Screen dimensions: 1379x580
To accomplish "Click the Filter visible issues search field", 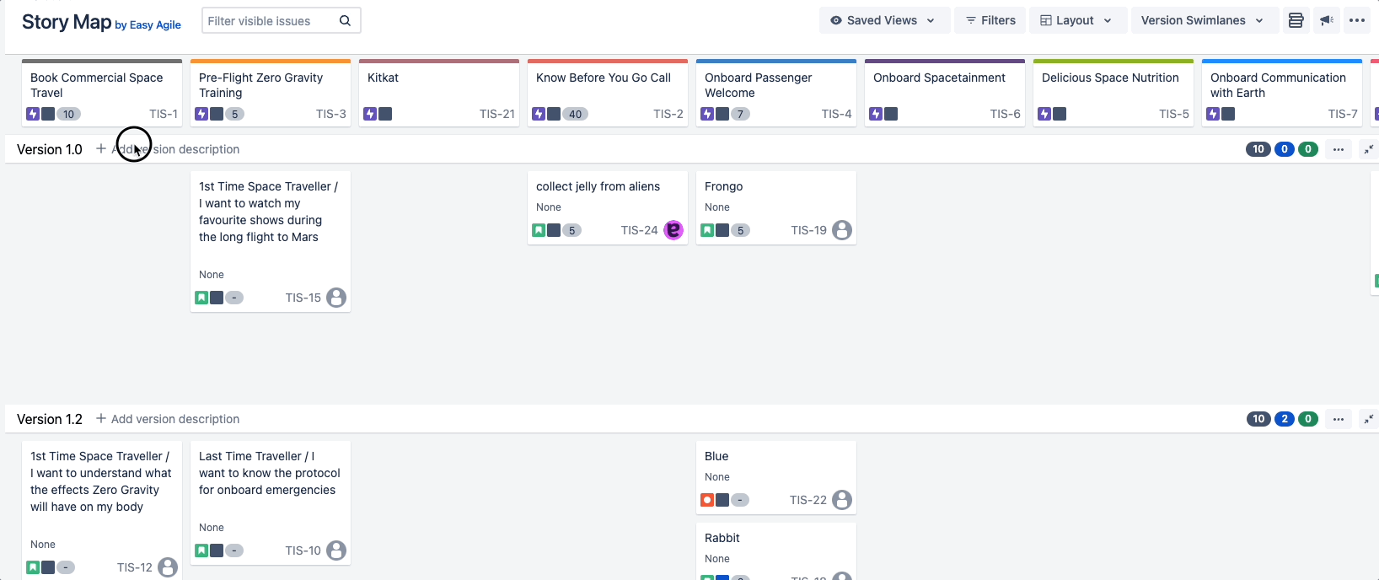I will point(270,21).
